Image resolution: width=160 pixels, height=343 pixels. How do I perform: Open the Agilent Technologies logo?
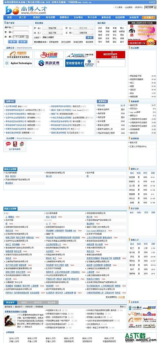[x=18, y=63]
